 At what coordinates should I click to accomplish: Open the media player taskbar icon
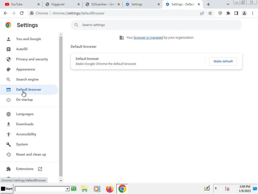pos(97,189)
